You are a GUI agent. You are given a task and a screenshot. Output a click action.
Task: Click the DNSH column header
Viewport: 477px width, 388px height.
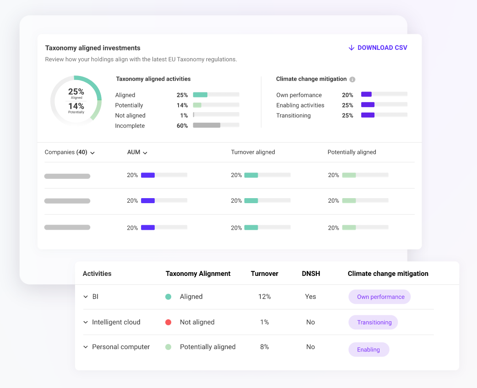[311, 274]
